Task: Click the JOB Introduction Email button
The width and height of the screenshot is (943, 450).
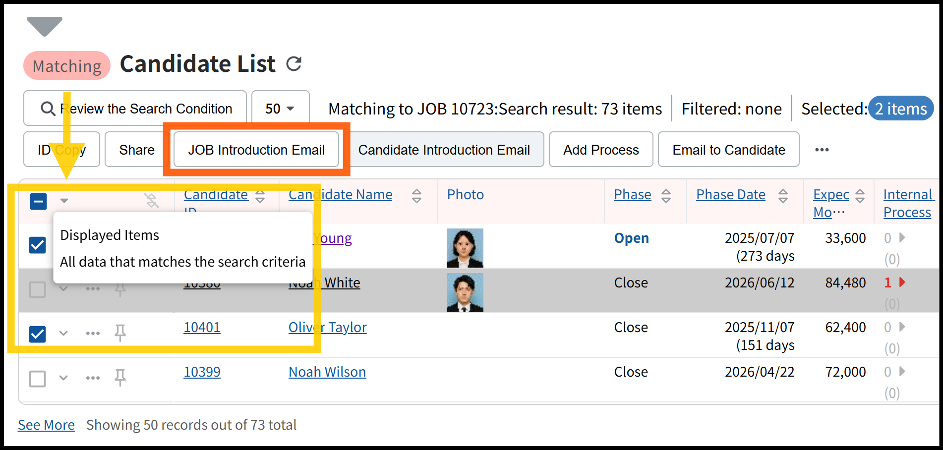Action: pos(256,150)
